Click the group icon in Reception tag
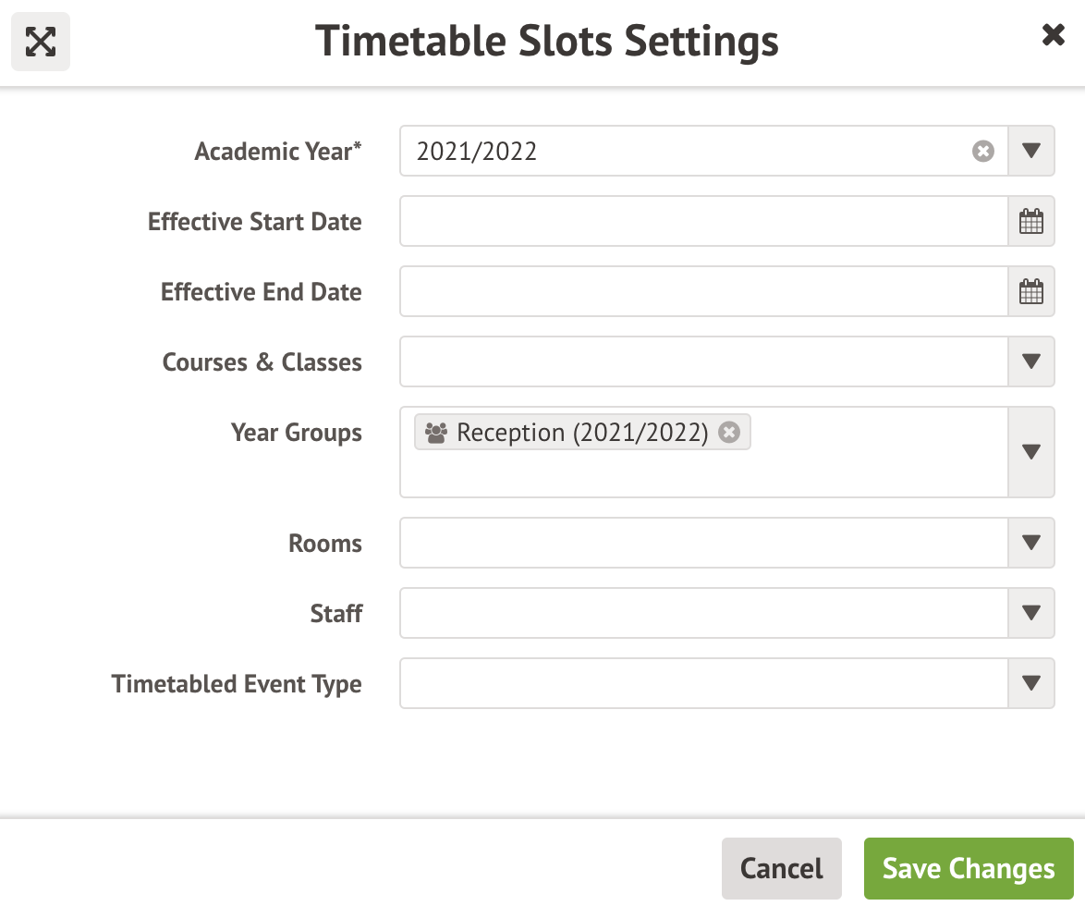The image size is (1085, 906). pos(436,433)
